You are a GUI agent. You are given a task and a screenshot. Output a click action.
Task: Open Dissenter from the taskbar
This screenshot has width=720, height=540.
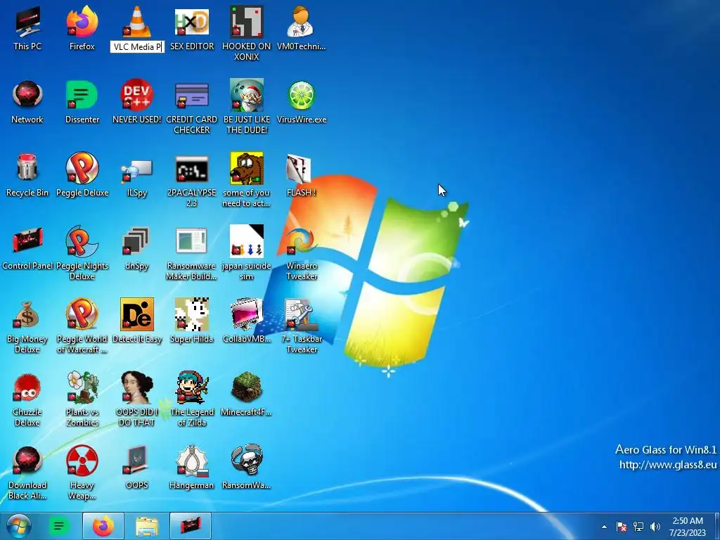coord(59,526)
